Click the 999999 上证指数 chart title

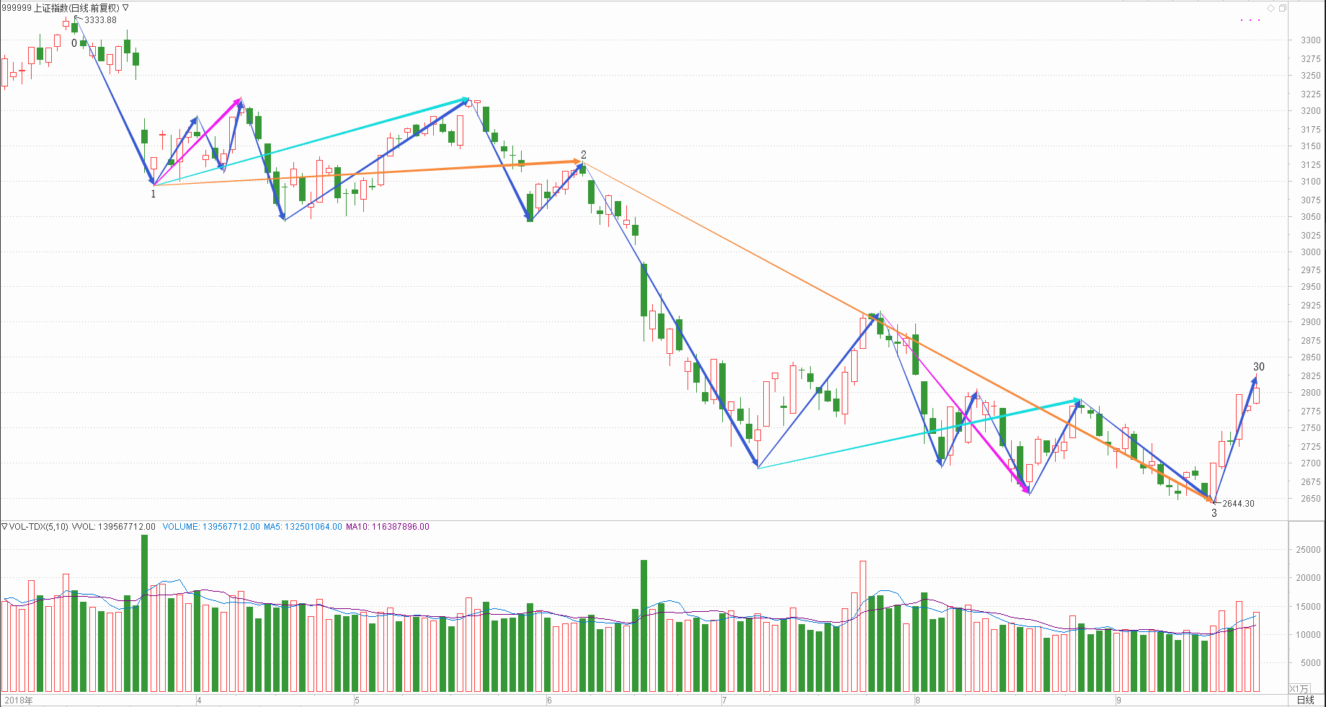click(x=61, y=8)
